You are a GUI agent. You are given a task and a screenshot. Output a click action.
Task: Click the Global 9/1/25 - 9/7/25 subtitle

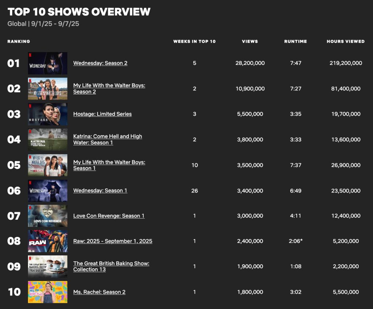pyautogui.click(x=43, y=24)
